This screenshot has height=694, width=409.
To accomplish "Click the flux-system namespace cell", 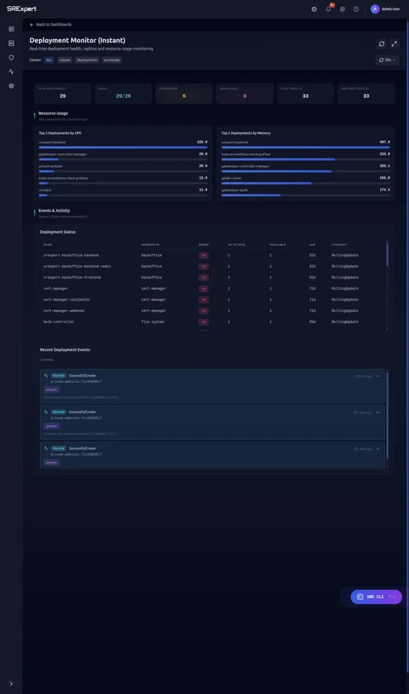I will [x=153, y=322].
